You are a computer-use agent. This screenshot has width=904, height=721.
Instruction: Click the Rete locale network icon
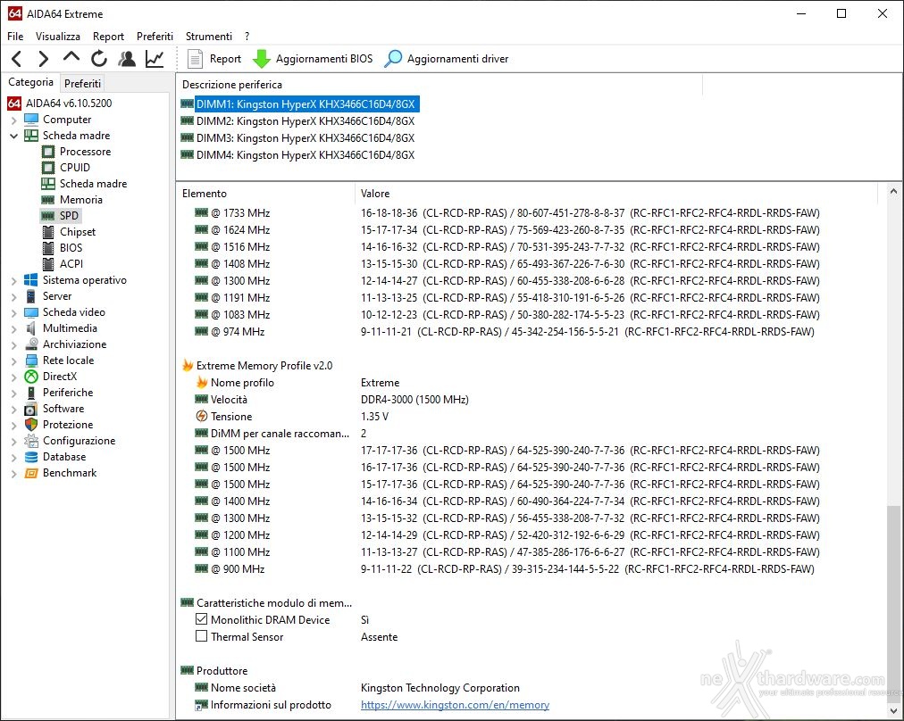(31, 360)
